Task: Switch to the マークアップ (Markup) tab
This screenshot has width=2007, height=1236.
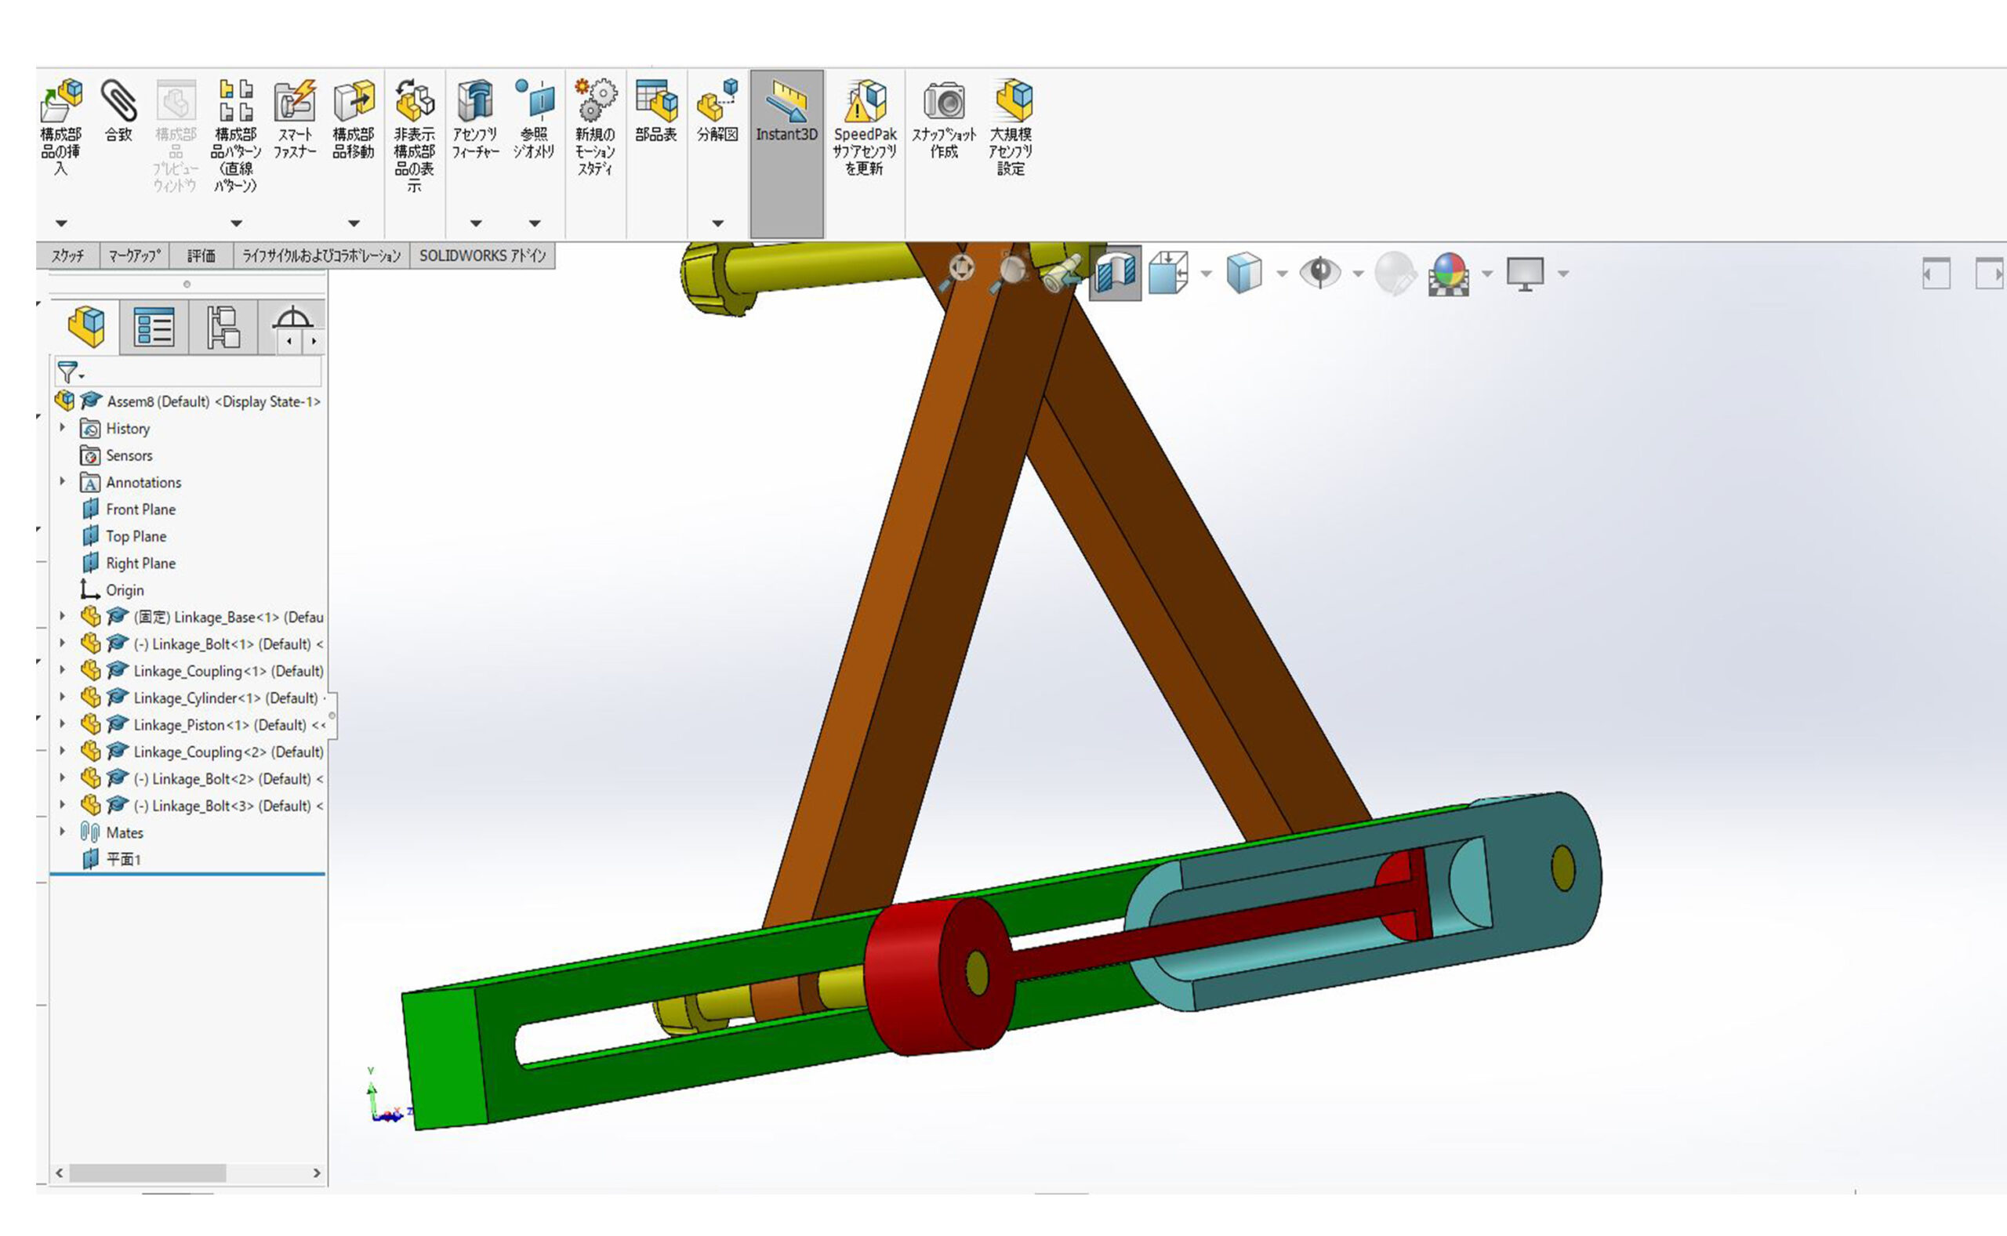Action: [134, 256]
